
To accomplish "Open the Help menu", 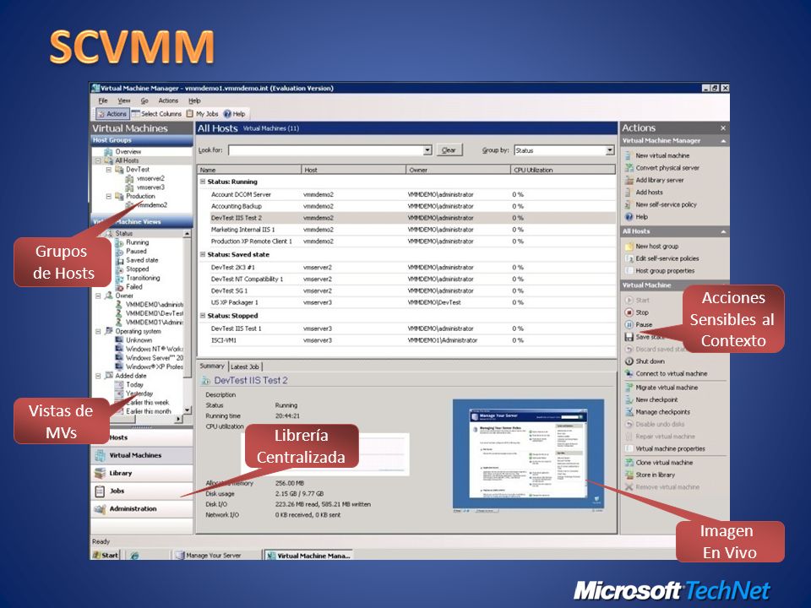I will [x=194, y=100].
